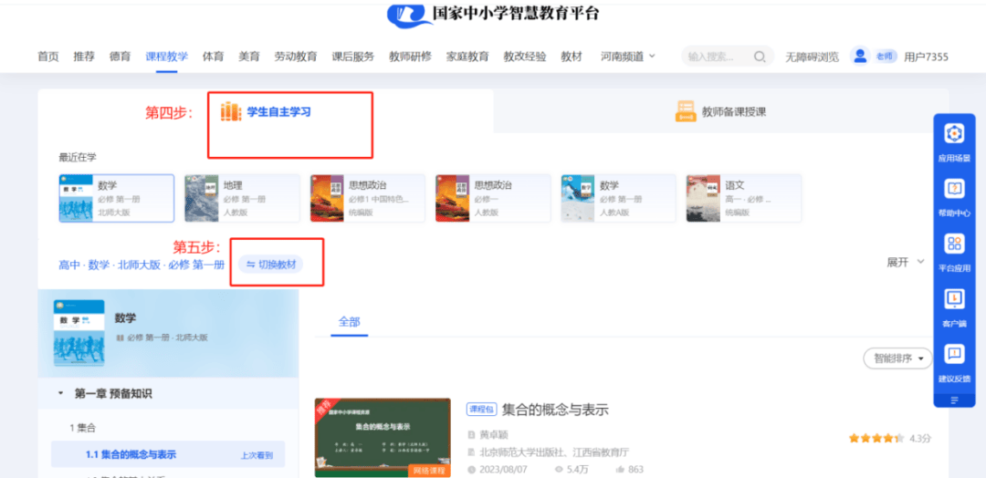Open the 劳动教育 navigation item
The image size is (986, 478).
296,57
